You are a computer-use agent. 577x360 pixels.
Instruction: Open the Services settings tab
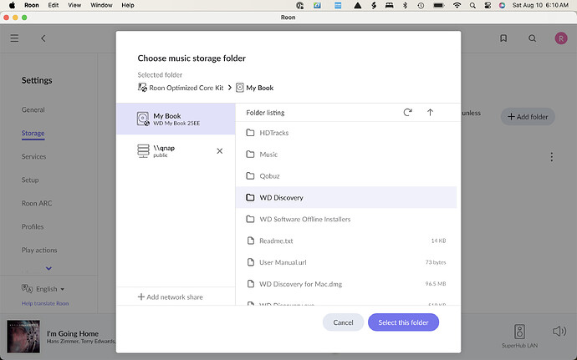tap(34, 156)
